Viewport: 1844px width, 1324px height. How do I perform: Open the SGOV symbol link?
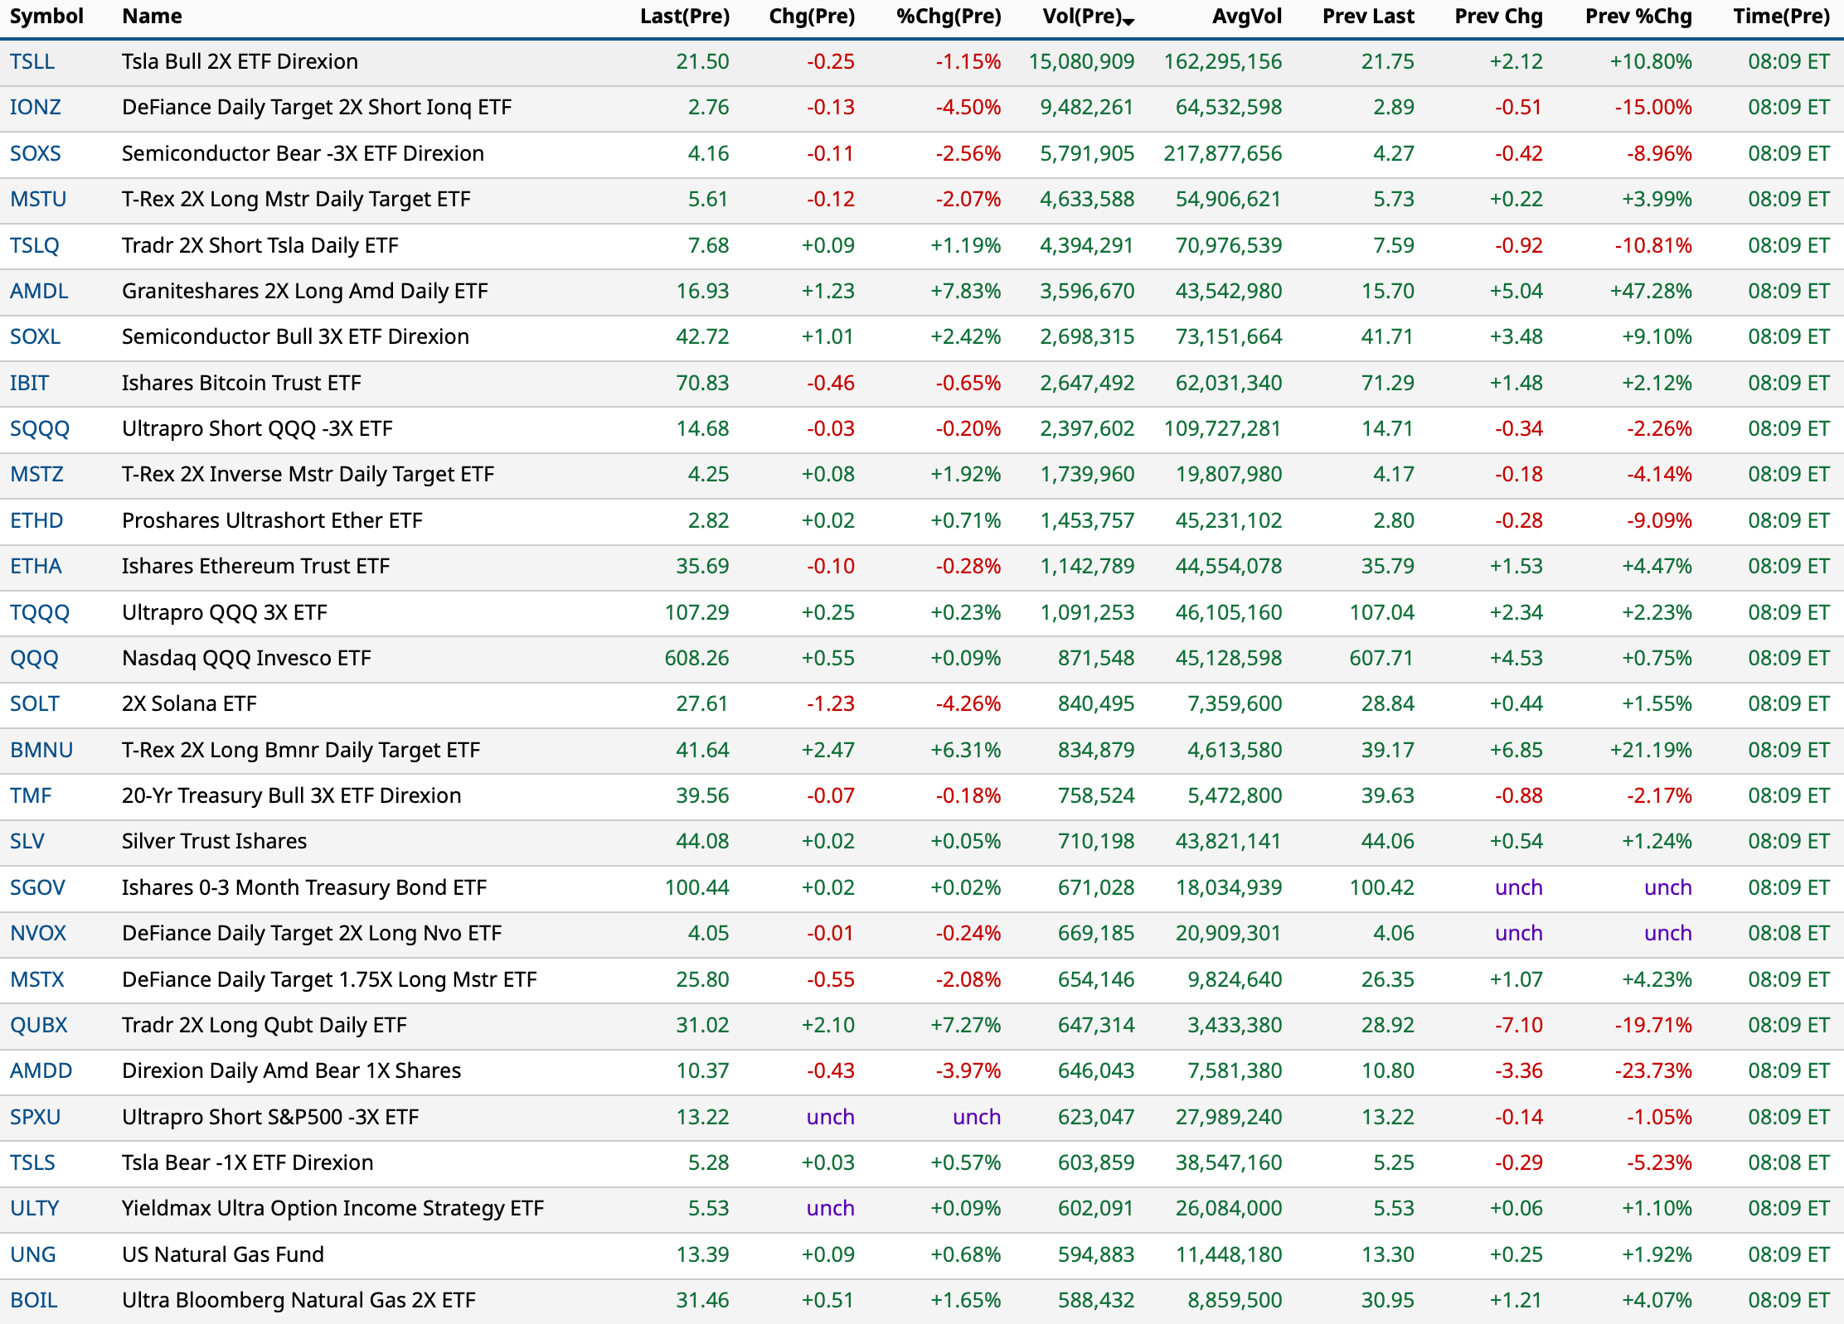[x=37, y=887]
